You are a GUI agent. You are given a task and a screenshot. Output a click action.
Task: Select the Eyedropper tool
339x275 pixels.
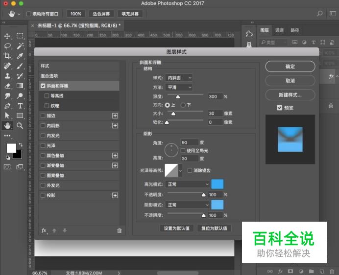[x=20, y=56]
